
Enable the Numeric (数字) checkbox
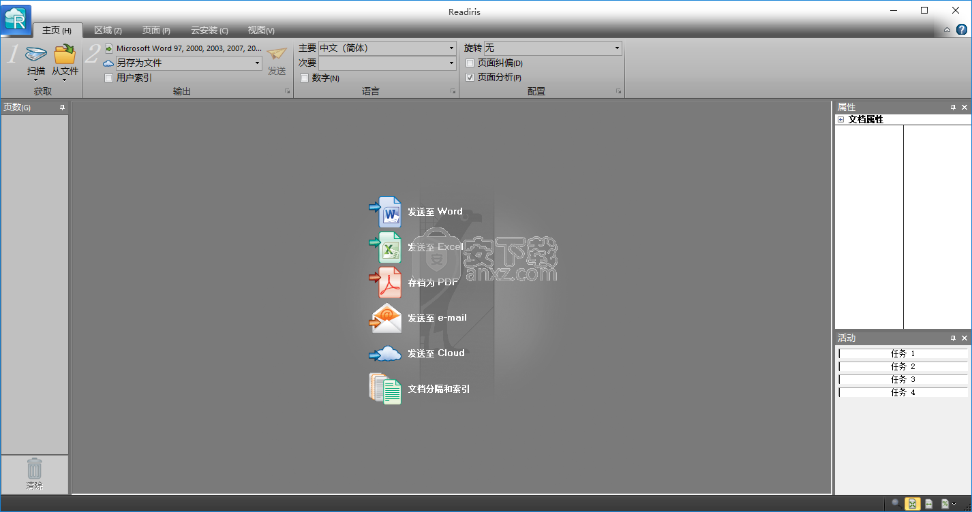coord(304,78)
